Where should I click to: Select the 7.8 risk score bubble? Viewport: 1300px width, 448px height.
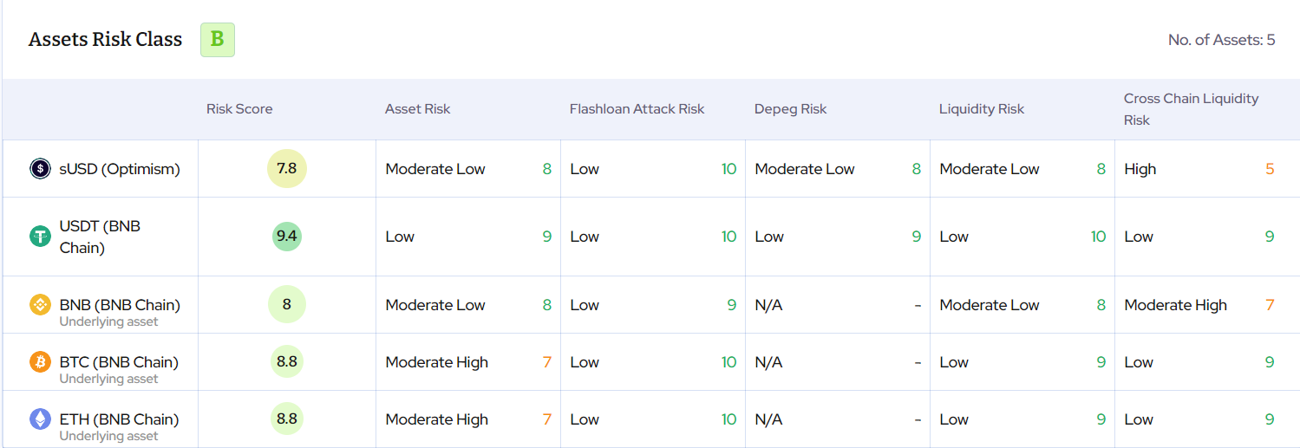(x=287, y=168)
